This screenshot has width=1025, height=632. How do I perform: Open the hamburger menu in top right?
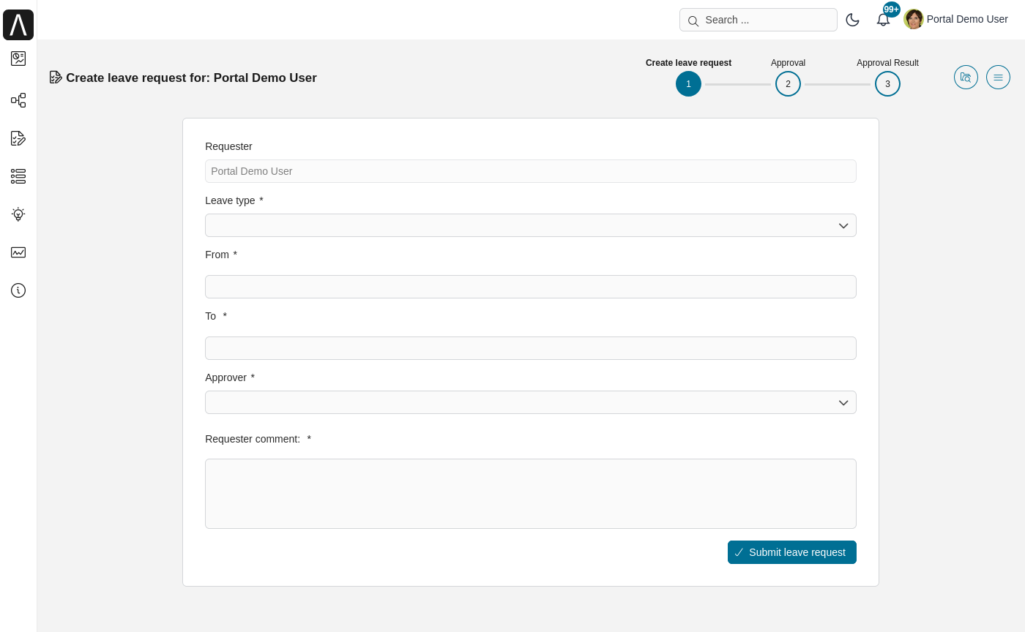click(x=998, y=77)
